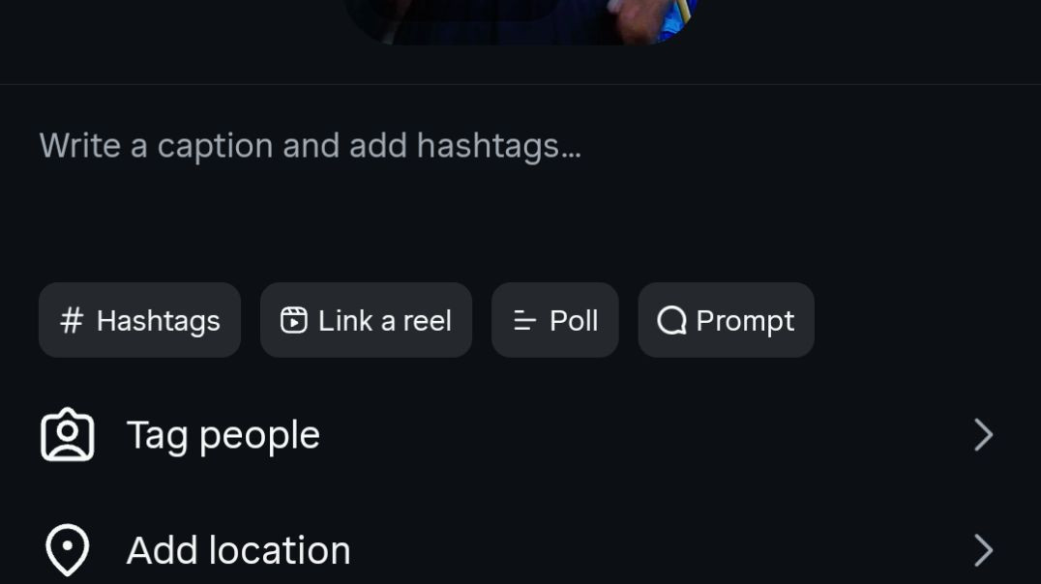Click the reel icon beside Link a reel
Screen dimensions: 1041x584
pyautogui.click(x=293, y=320)
